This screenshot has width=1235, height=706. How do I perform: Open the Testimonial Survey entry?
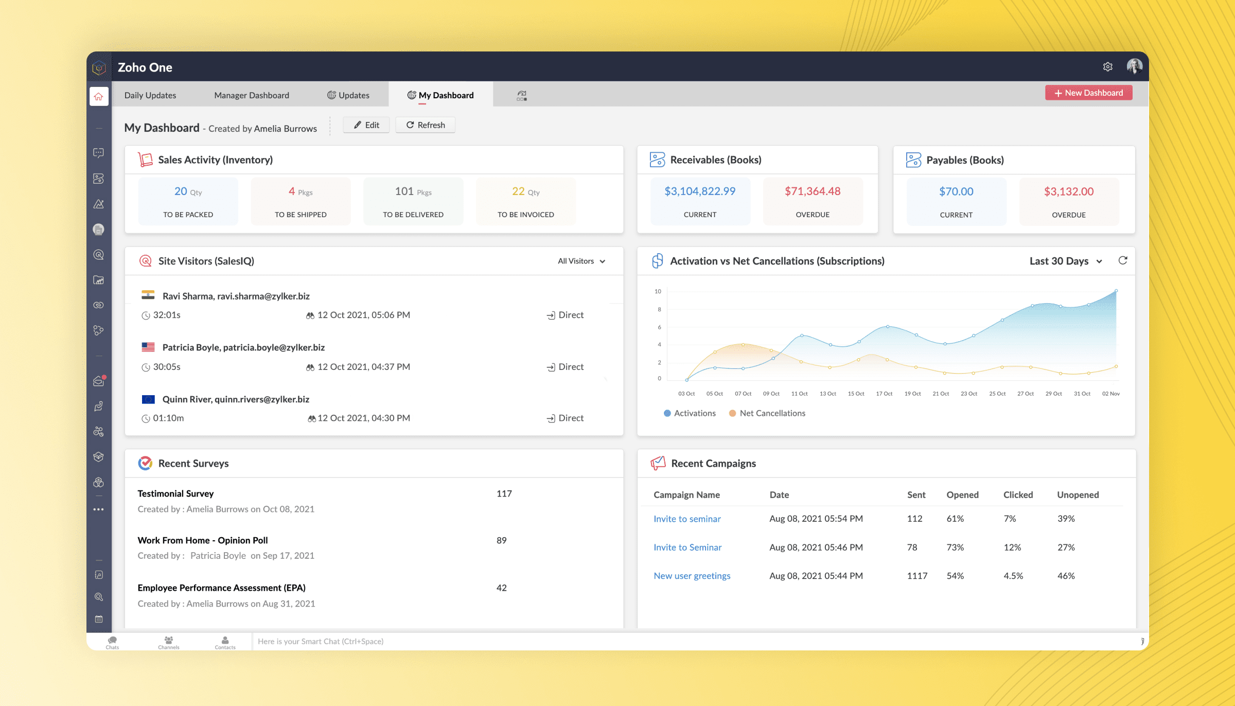[175, 494]
